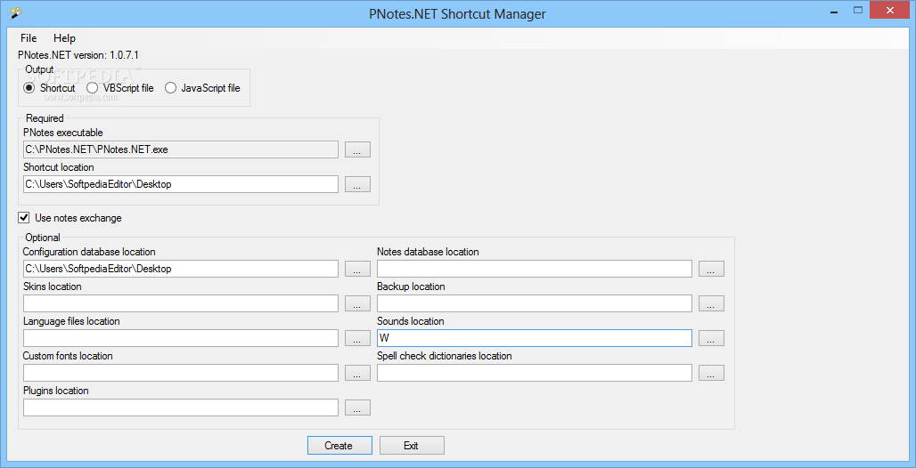Image resolution: width=916 pixels, height=468 pixels.
Task: Minimize the Shortcut Manager window
Action: [834, 11]
